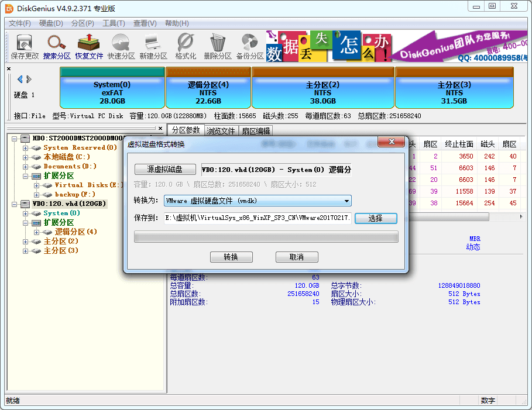
Task: Close the disk map panel with X
Action: [x=9, y=69]
